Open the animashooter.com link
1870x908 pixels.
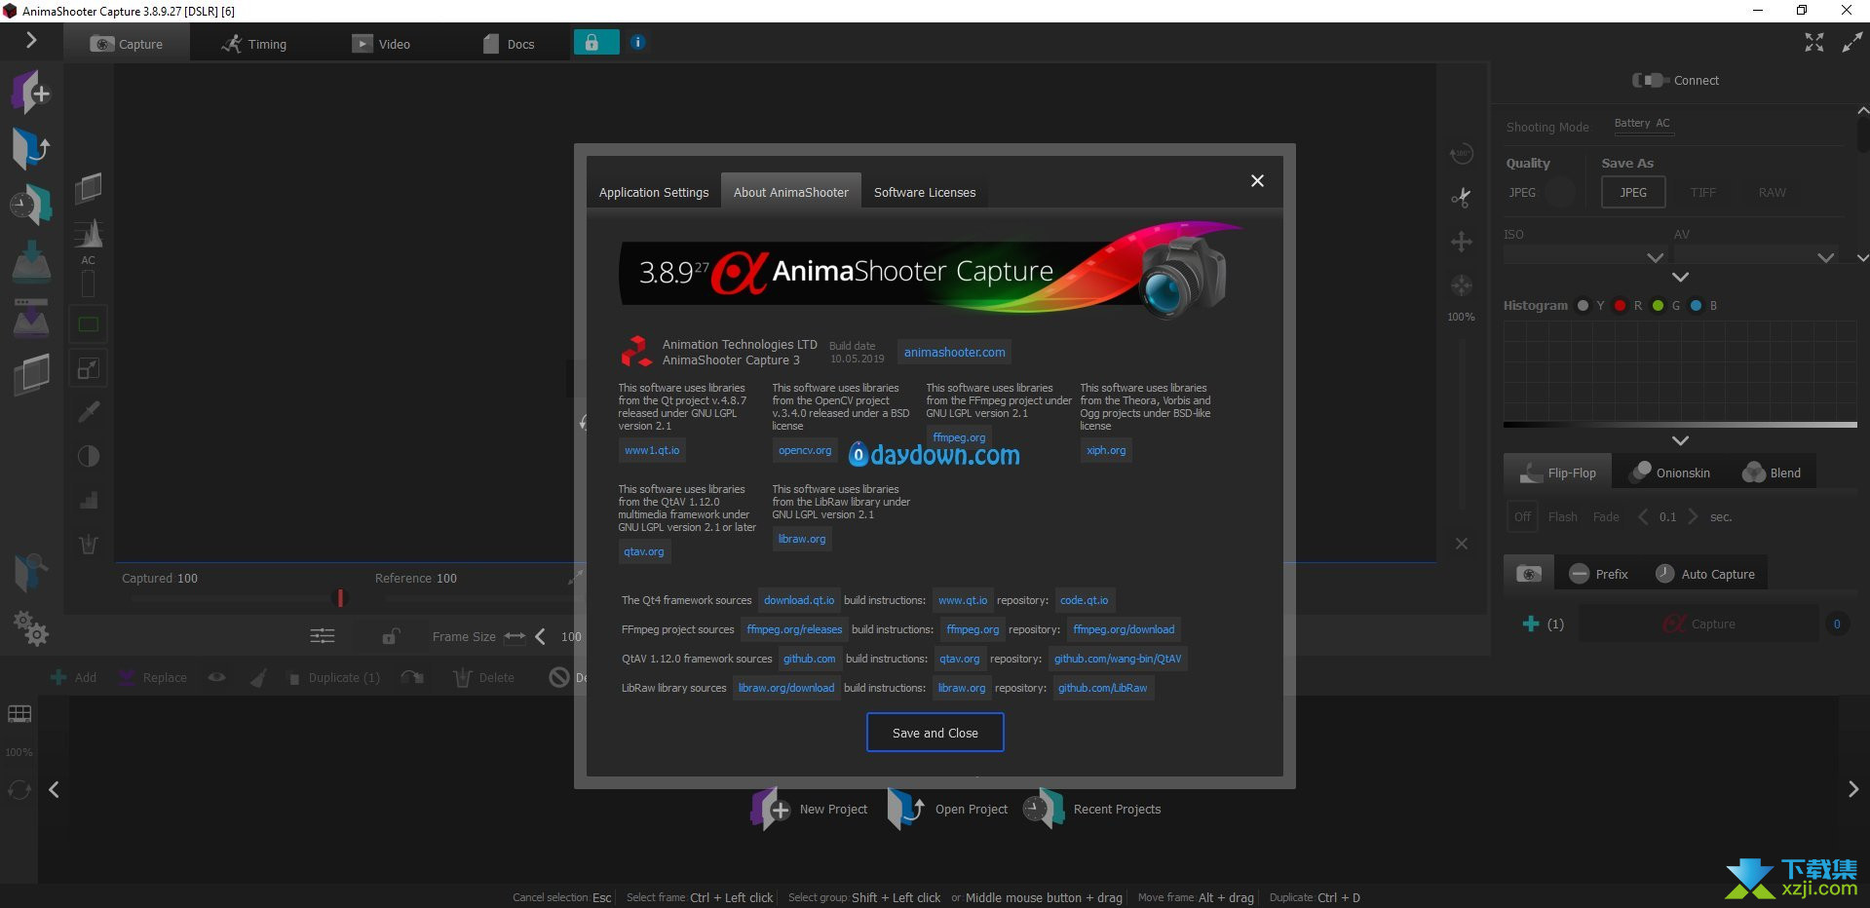coord(954,352)
